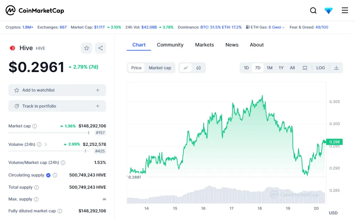
Task: Click the share icon beside Hive
Action: pos(100,48)
